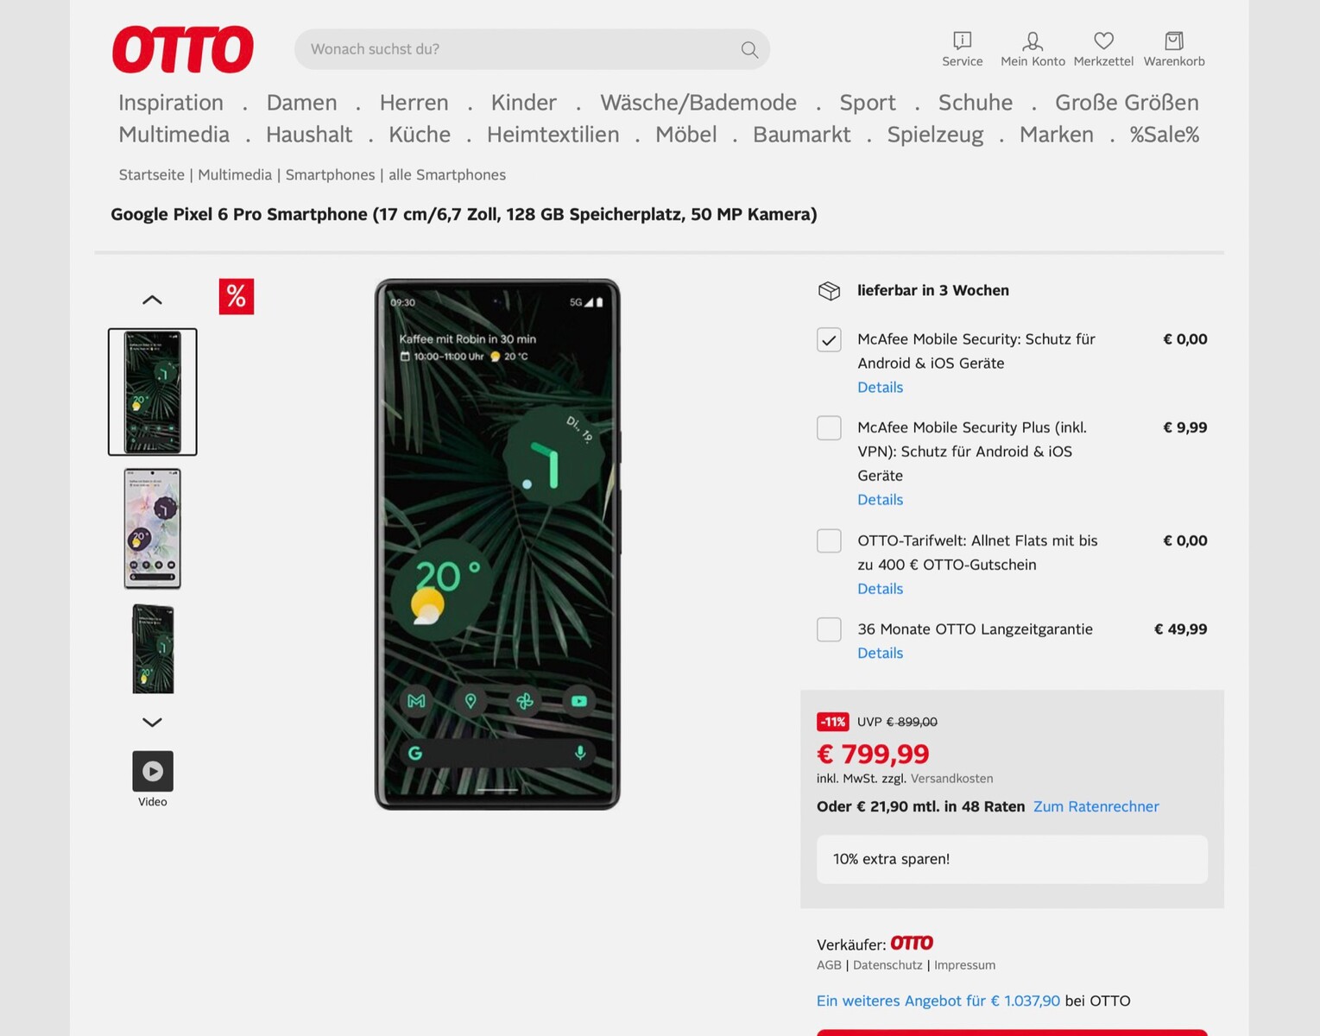Go to alle Smartphones breadcrumb
Screen dimensions: 1320x1036
click(x=447, y=174)
